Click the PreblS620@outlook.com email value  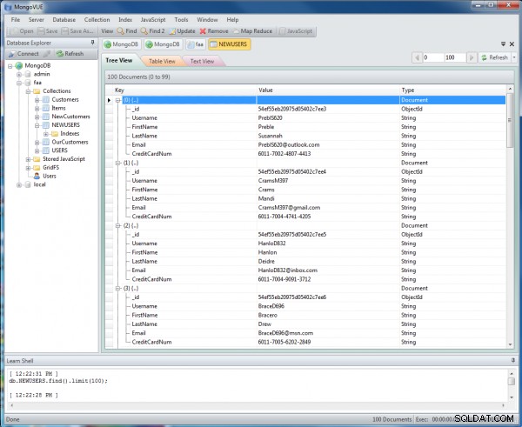coord(289,144)
